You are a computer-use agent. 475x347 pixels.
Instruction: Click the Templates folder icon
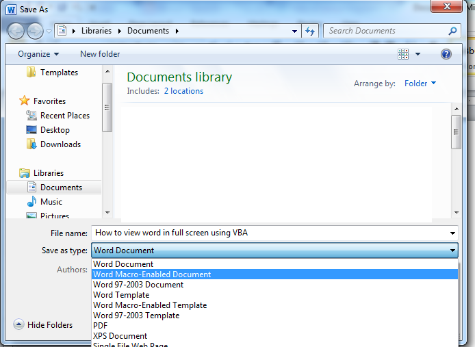click(31, 72)
